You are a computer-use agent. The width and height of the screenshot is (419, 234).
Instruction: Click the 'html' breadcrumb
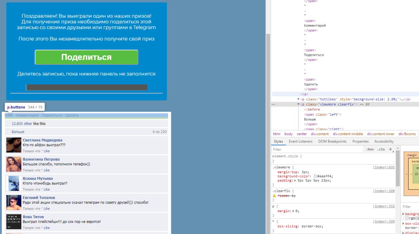pyautogui.click(x=277, y=134)
